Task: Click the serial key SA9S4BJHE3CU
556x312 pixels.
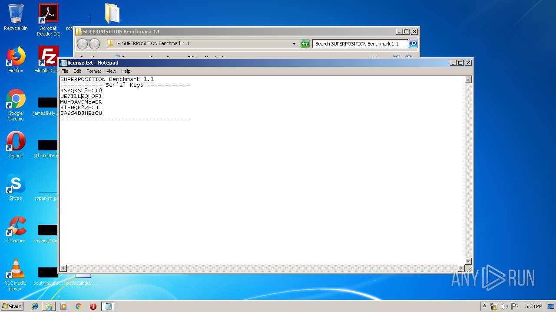Action: pyautogui.click(x=81, y=113)
